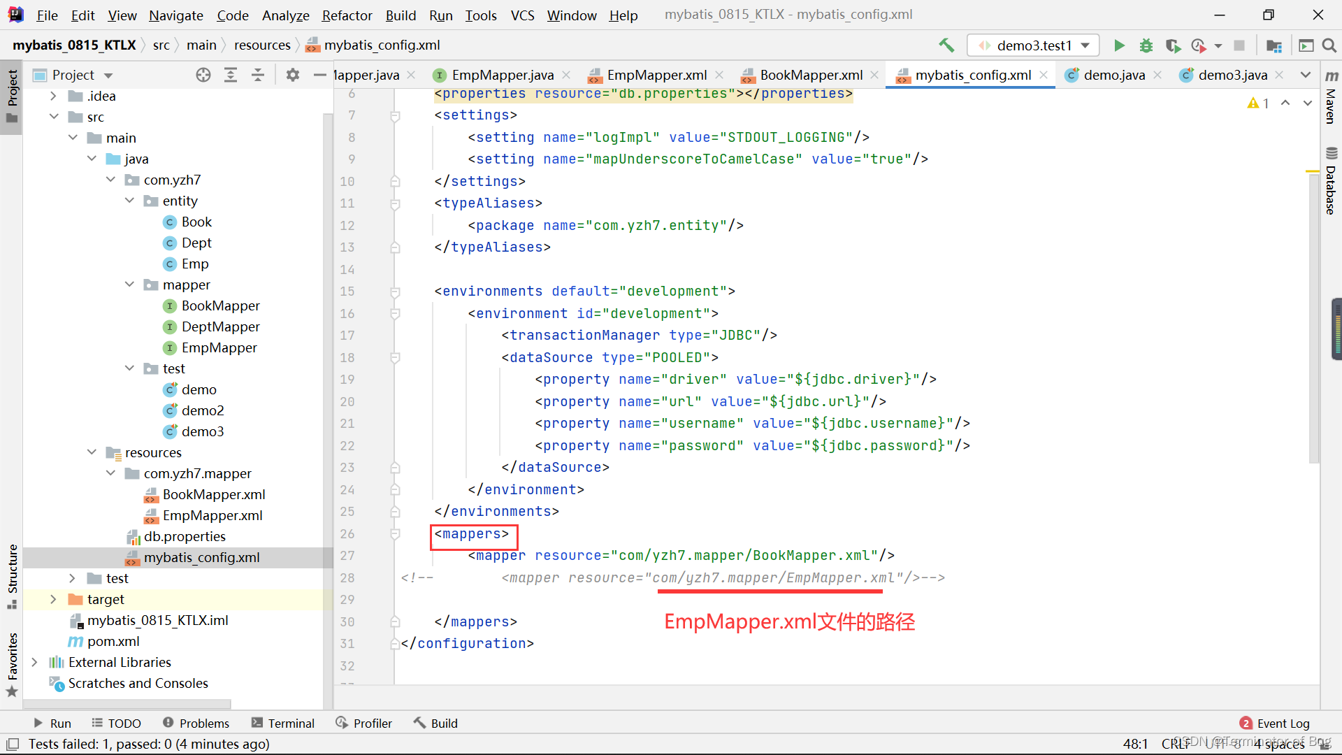Open the Run tool window
Viewport: 1342px width, 755px height.
point(52,724)
